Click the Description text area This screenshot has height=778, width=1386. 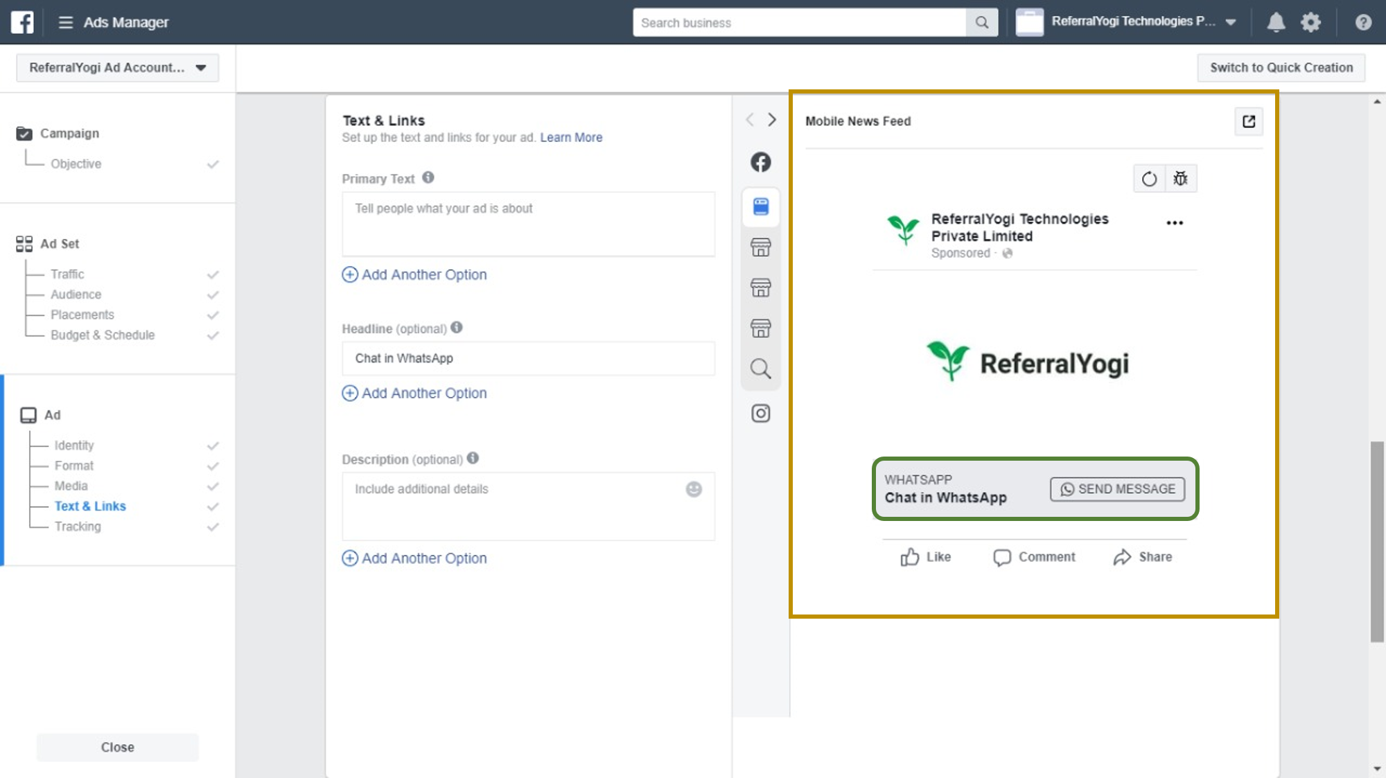point(528,506)
